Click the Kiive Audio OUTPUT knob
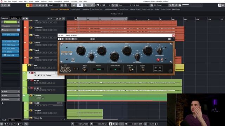This screenshot has height=126, width=225. 142,70
